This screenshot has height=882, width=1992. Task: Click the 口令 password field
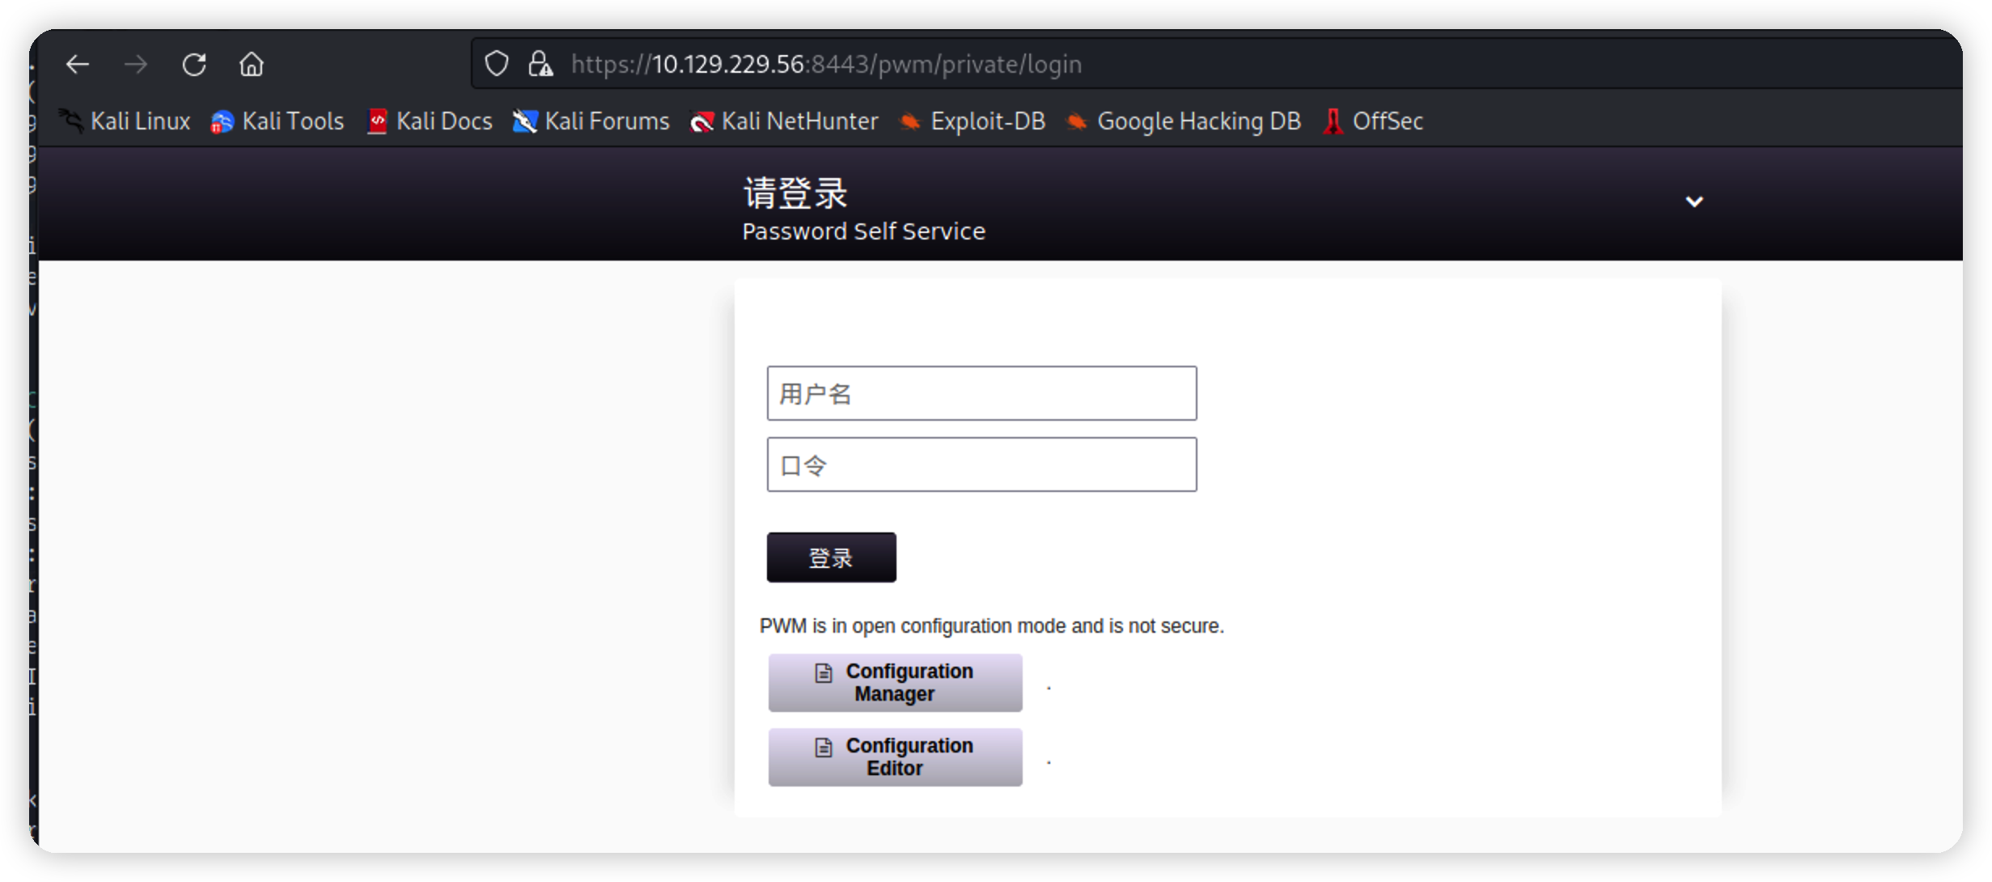point(981,464)
